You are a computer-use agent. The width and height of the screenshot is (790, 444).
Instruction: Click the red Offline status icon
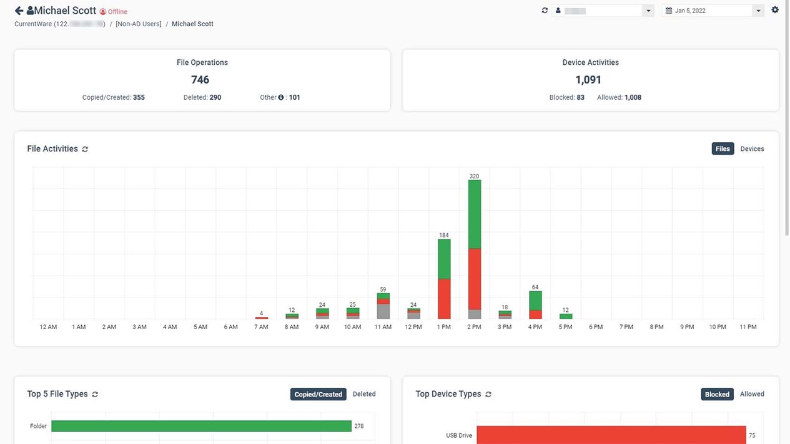pos(103,12)
